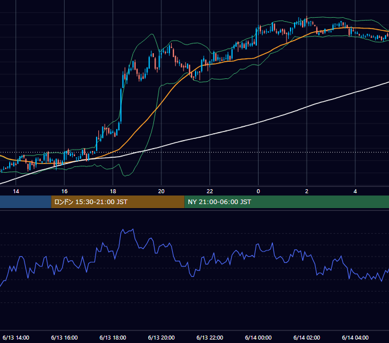Click the 4 hour label on price chart axis
The height and width of the screenshot is (343, 389).
point(355,192)
